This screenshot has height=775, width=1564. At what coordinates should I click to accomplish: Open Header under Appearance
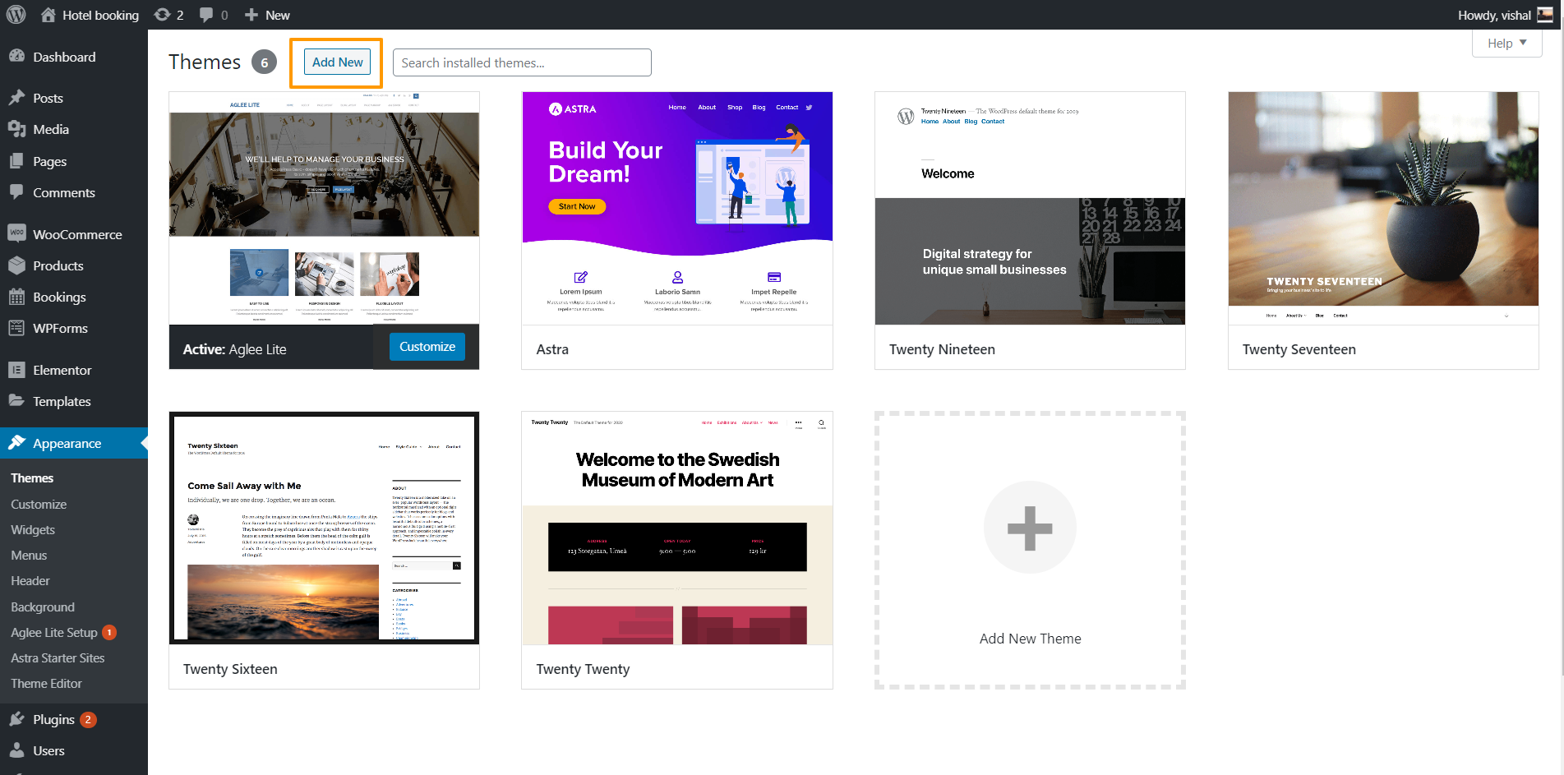click(x=30, y=580)
